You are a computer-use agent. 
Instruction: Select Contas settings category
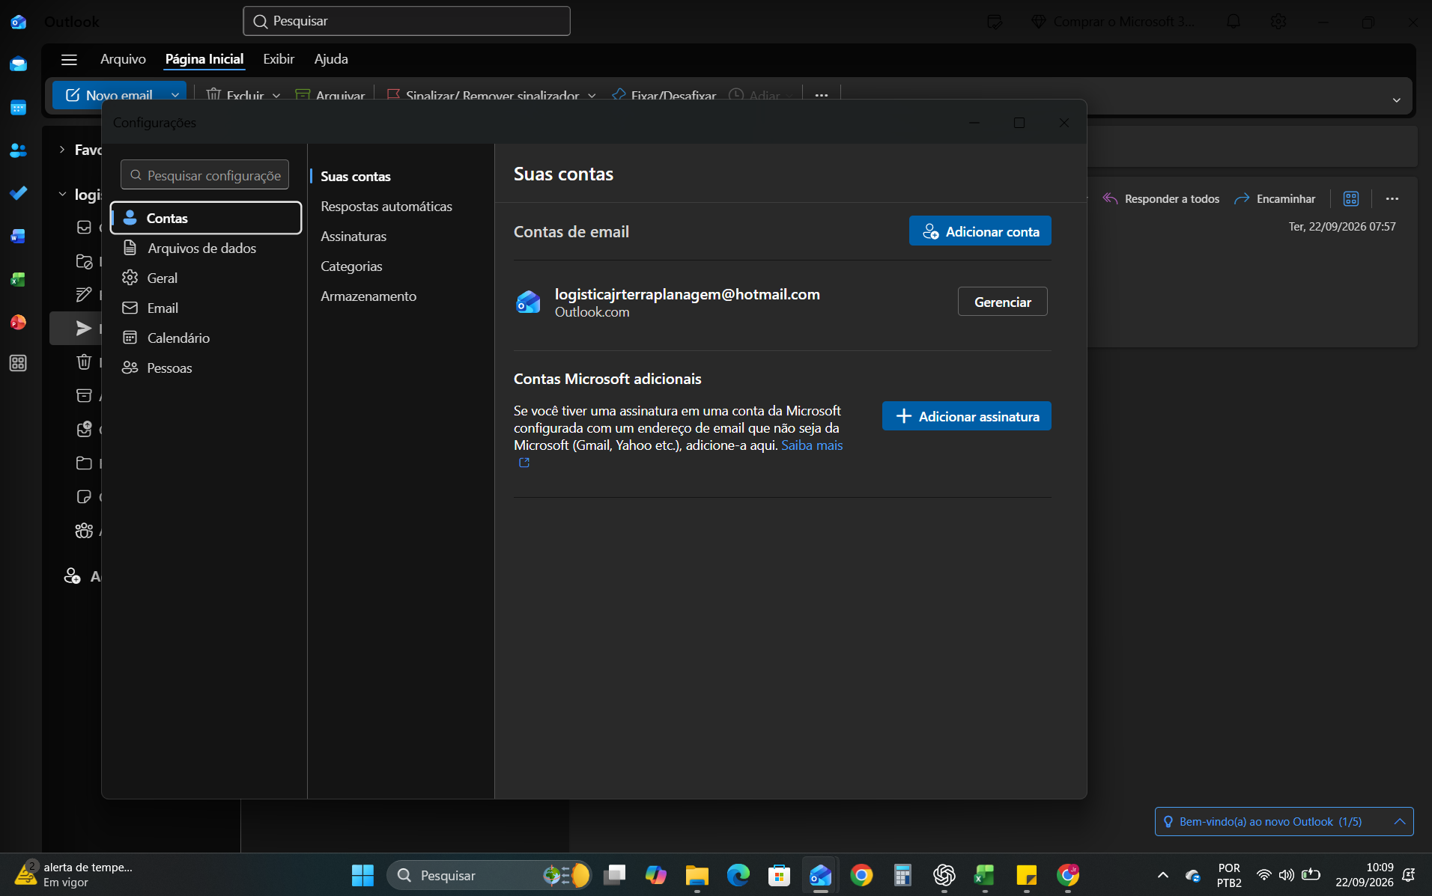coord(206,218)
